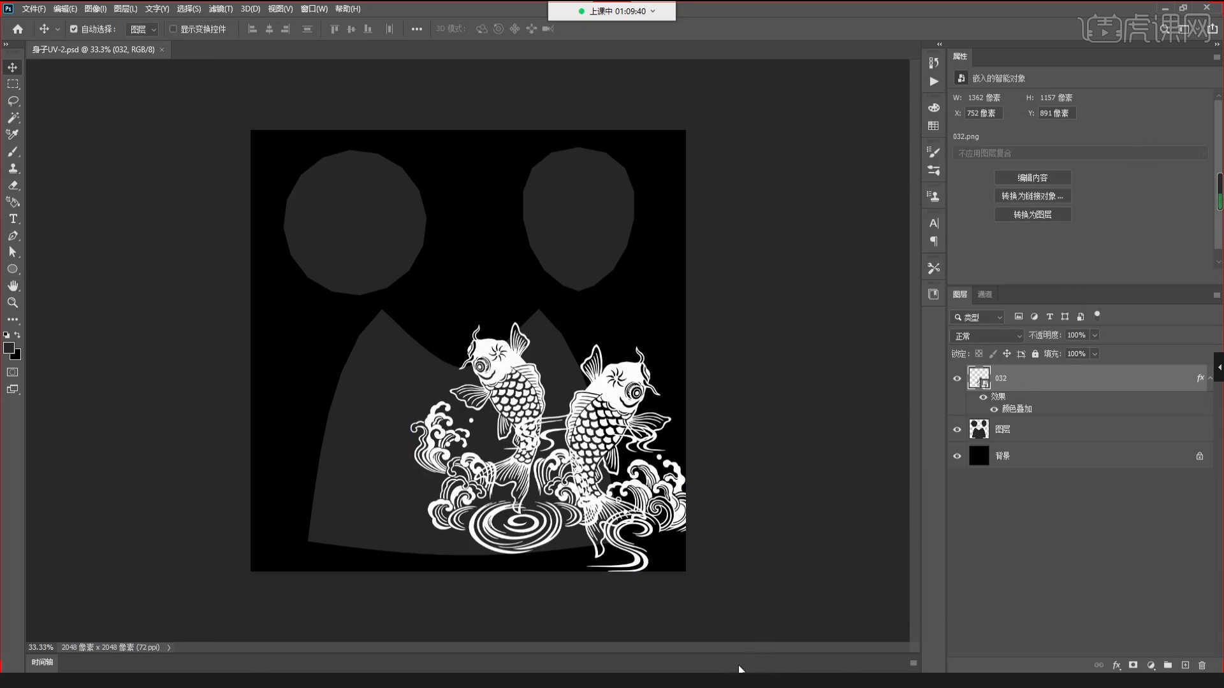Open the 滤镜(T) menu
This screenshot has width=1224, height=688.
pyautogui.click(x=221, y=9)
